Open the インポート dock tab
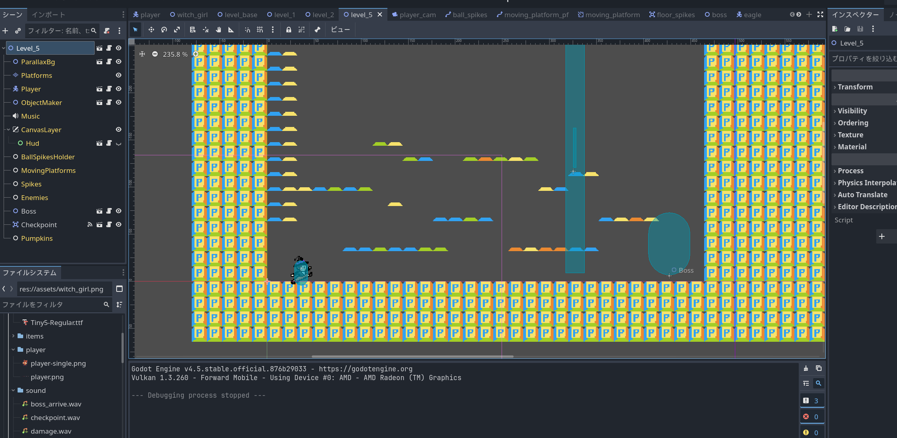The image size is (897, 438). 48,15
